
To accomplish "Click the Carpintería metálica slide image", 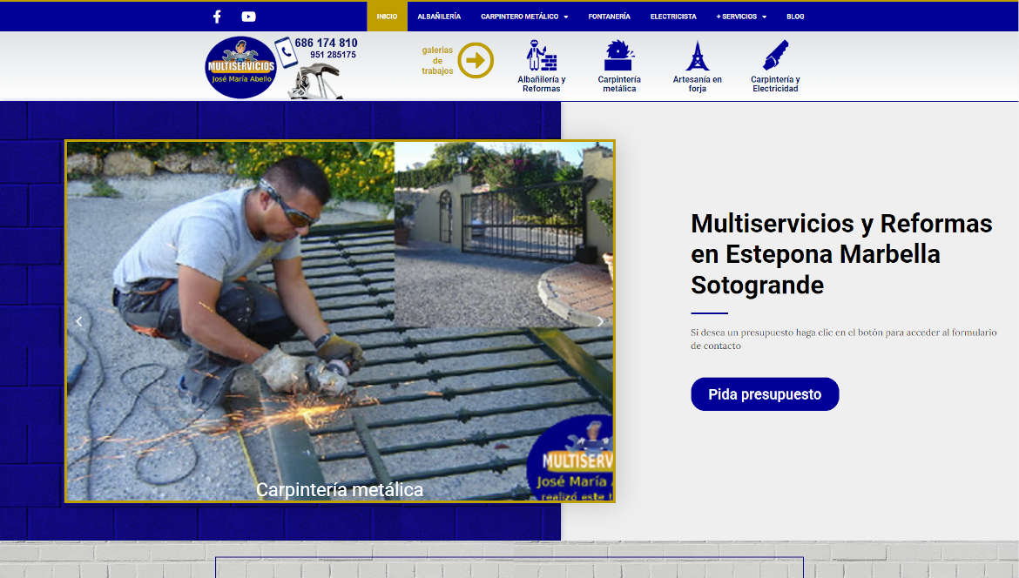I will (x=340, y=321).
